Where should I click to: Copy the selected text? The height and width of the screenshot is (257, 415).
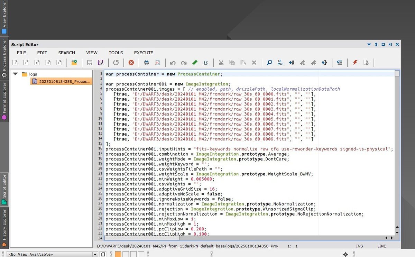pos(232,63)
